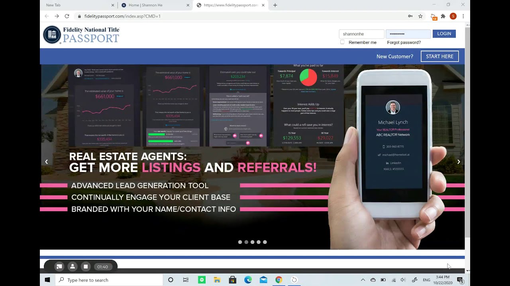Open the Action Center notifications icon
The image size is (510, 286).
pos(460,280)
